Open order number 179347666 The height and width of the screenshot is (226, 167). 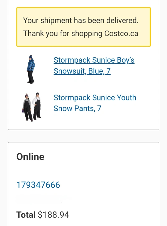click(38, 185)
